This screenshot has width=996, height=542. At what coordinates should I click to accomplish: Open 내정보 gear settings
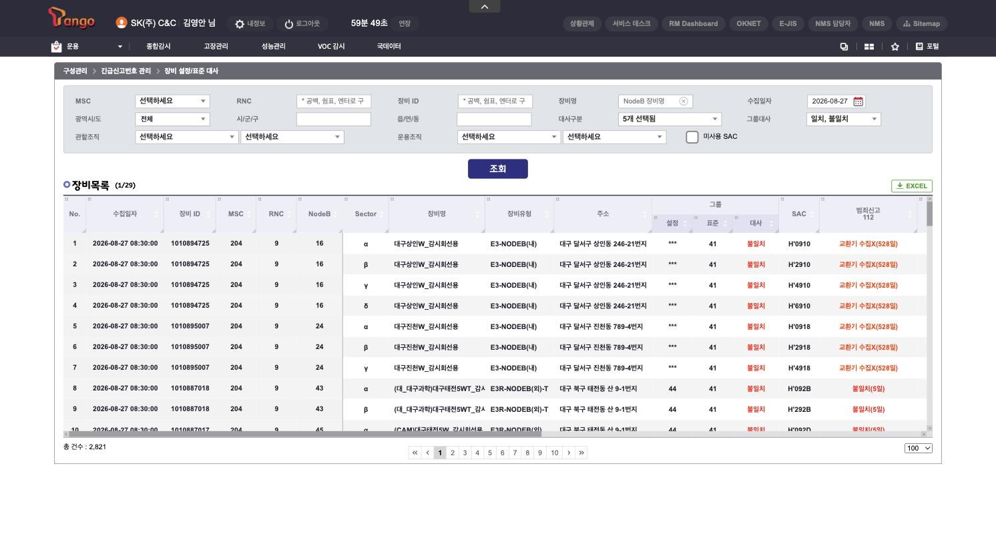[x=250, y=23]
